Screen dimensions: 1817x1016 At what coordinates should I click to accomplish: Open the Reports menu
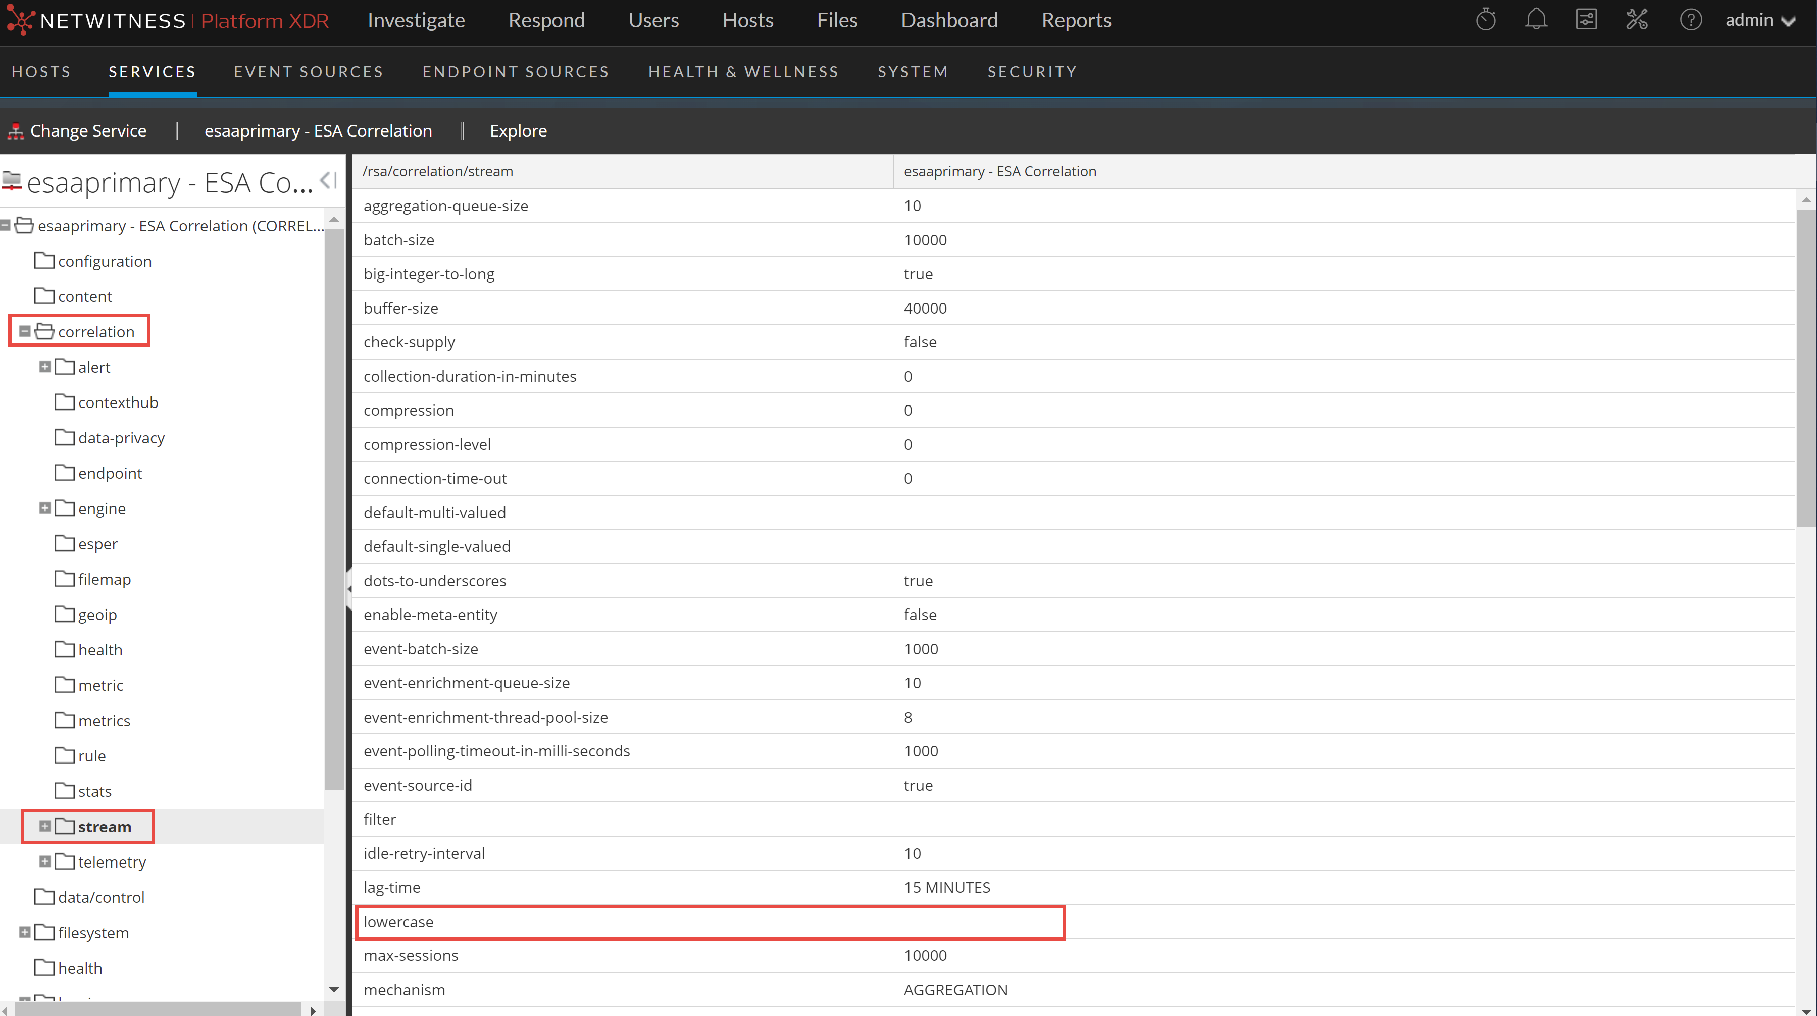coord(1076,21)
